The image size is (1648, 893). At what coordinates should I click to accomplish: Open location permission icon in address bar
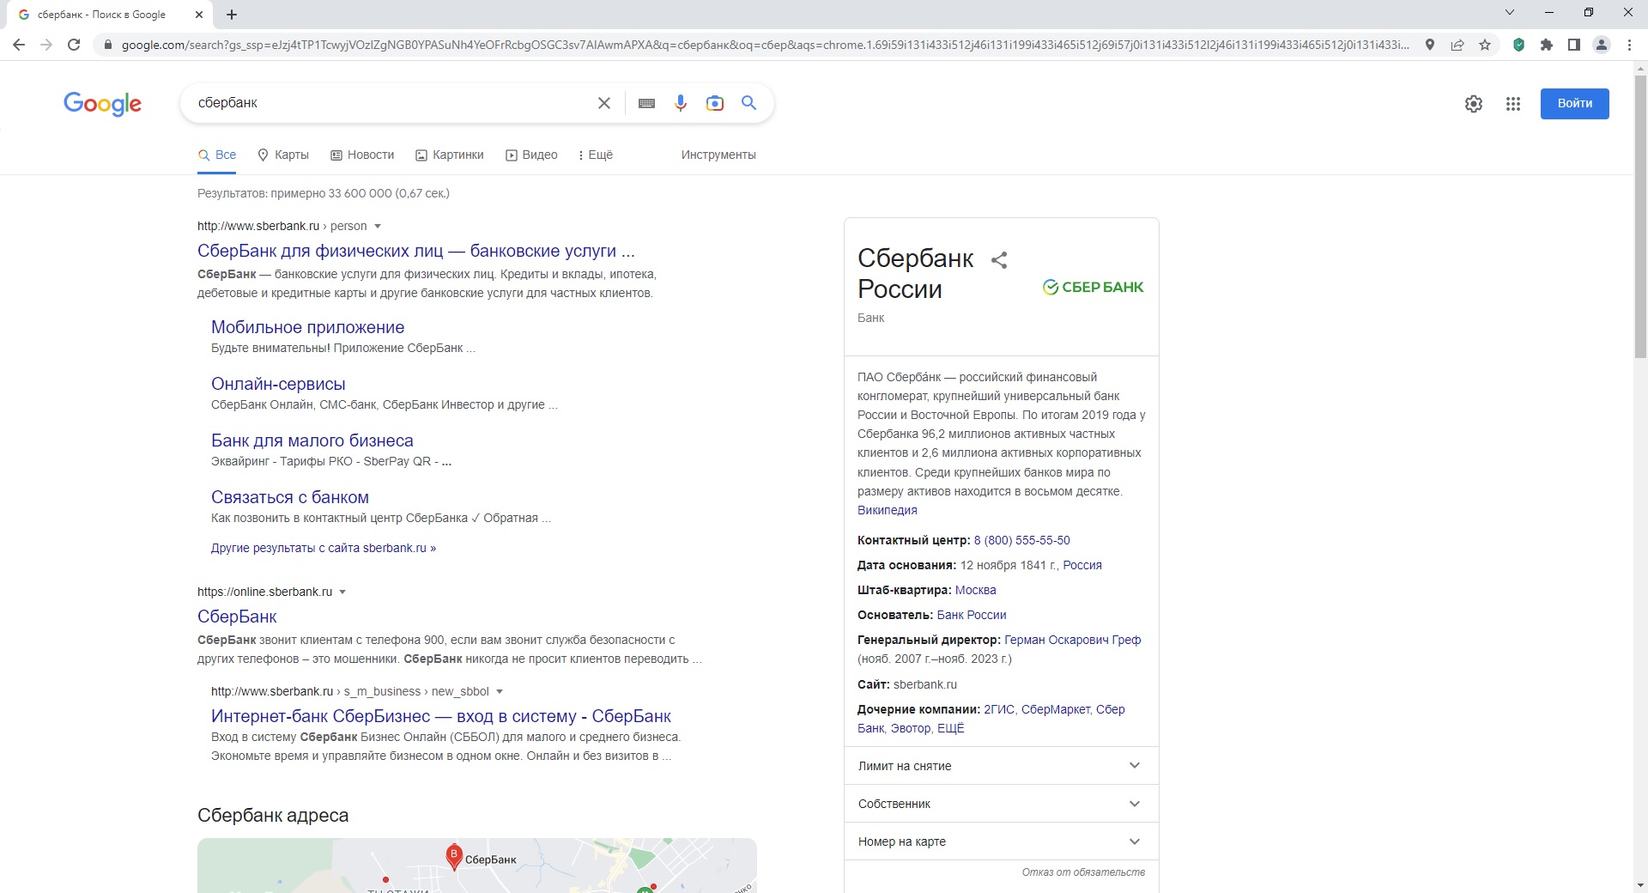[1430, 45]
